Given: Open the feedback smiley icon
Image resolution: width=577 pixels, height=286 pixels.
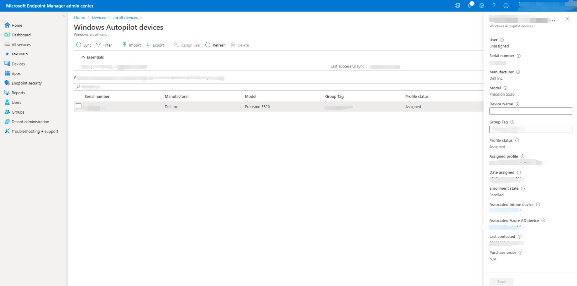Looking at the screenshot, I should pyautogui.click(x=506, y=6).
